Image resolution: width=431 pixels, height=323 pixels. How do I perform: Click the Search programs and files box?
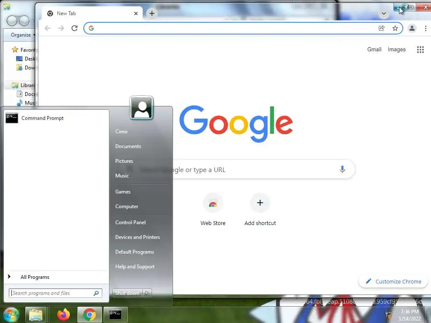[55, 293]
